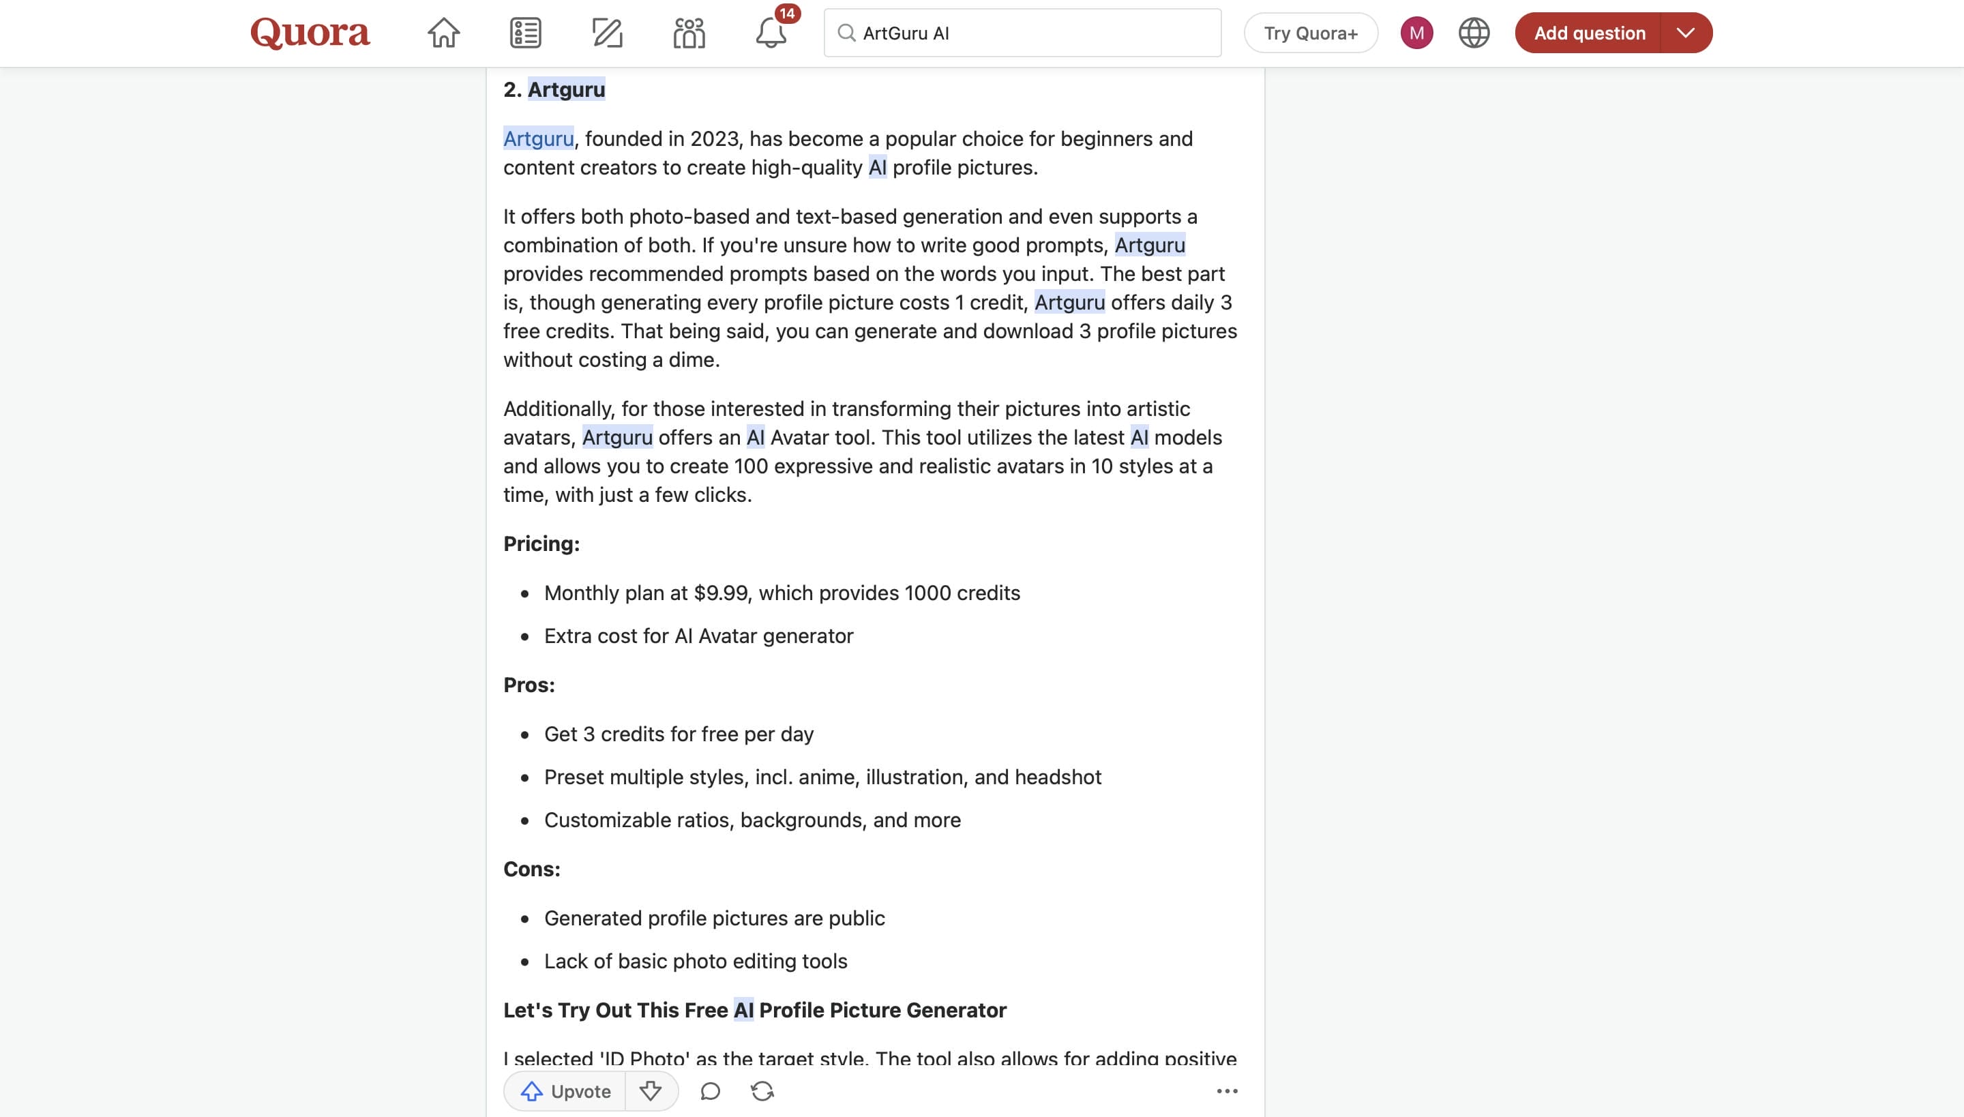
Task: Open the language globe icon
Action: (1474, 33)
